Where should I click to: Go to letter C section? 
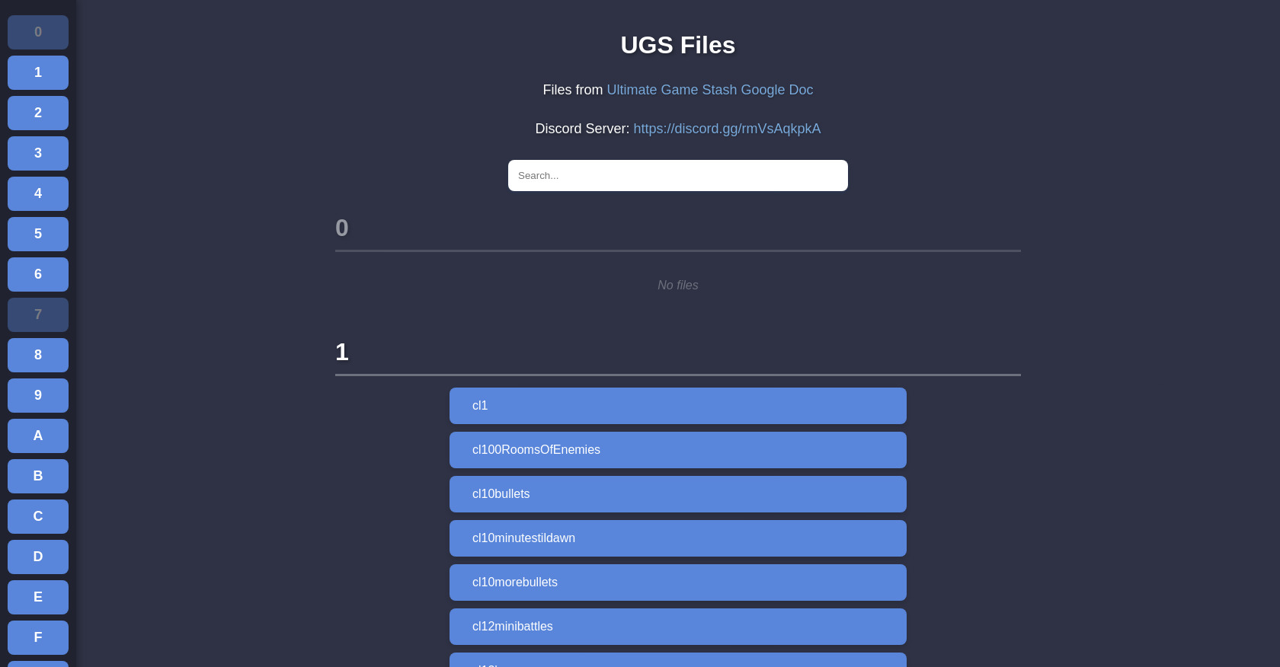[x=38, y=516]
